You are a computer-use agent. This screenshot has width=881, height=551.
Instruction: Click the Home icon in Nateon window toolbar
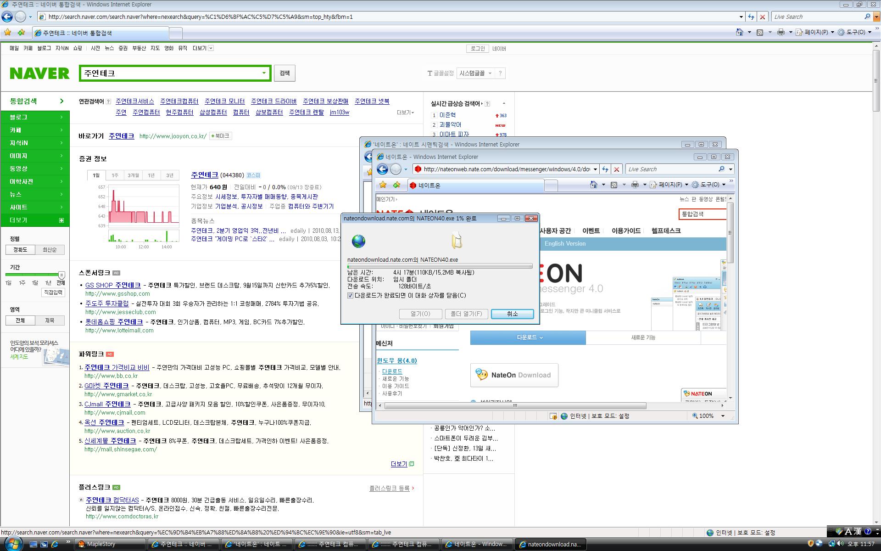[593, 185]
